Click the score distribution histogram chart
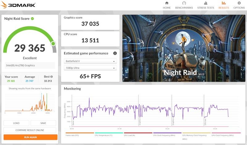The image size is (247, 145). pyautogui.click(x=30, y=103)
